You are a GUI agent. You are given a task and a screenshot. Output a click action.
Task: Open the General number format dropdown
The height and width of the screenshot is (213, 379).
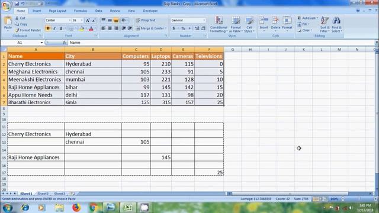(x=204, y=20)
